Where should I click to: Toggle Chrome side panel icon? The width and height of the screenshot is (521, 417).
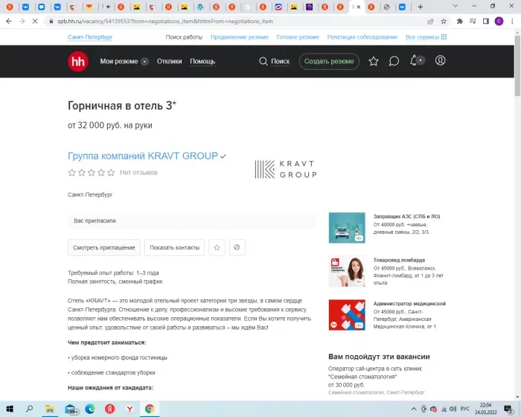(486, 22)
